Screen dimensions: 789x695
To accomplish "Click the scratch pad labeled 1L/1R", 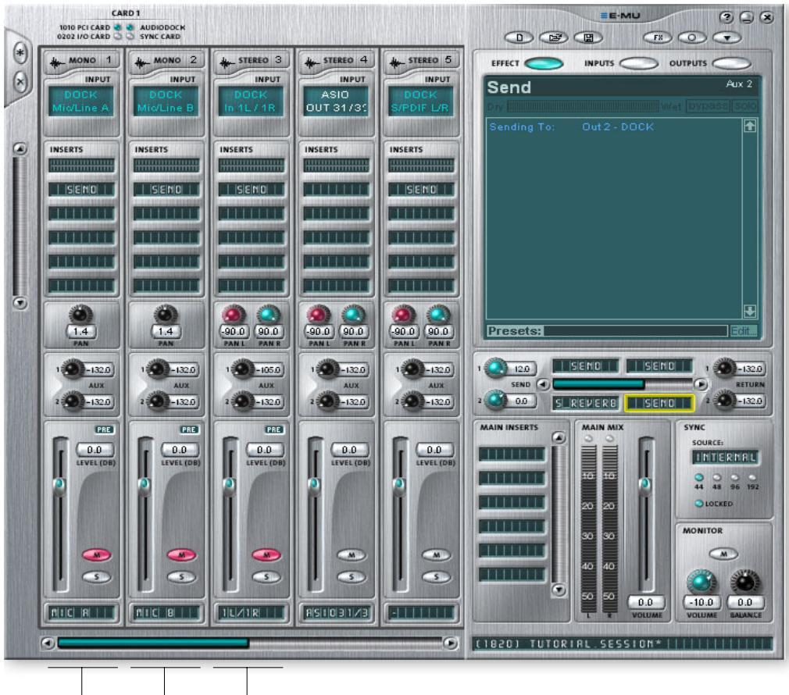I will pos(252,613).
